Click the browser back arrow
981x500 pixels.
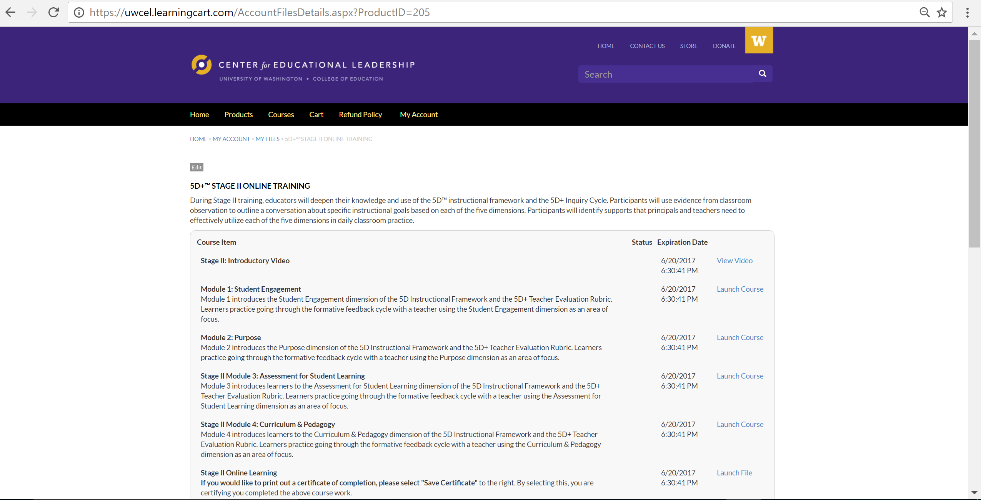10,12
